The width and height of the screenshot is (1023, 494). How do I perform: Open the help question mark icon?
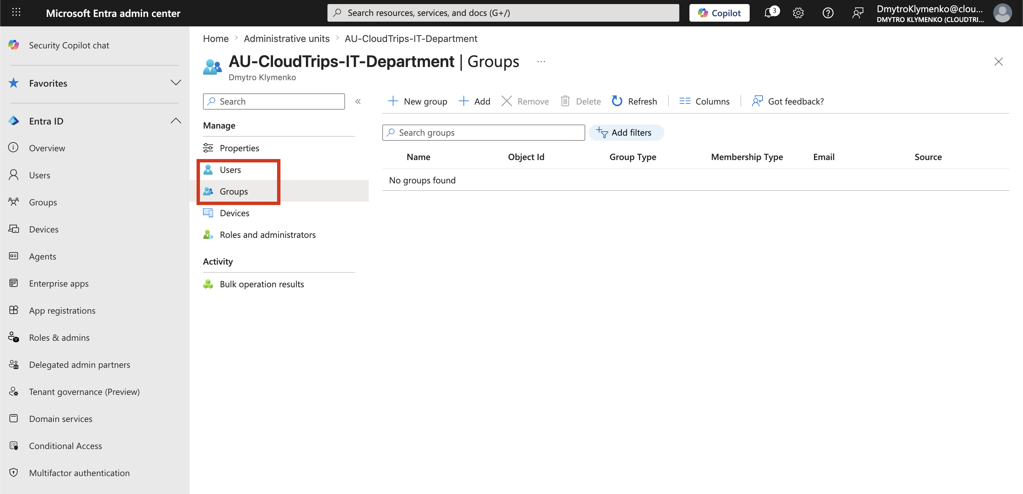click(x=828, y=13)
